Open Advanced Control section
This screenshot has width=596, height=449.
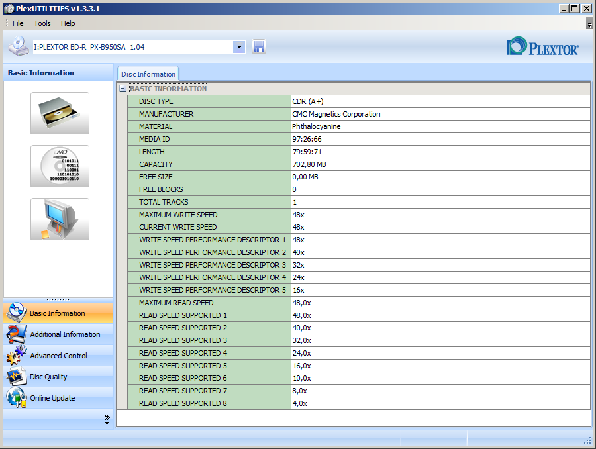(58, 356)
